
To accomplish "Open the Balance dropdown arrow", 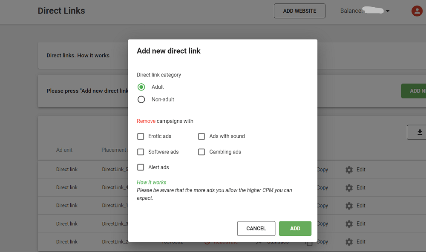I will [387, 11].
